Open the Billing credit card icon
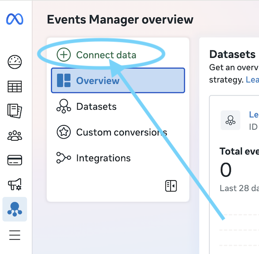This screenshot has width=259, height=254. point(15,160)
